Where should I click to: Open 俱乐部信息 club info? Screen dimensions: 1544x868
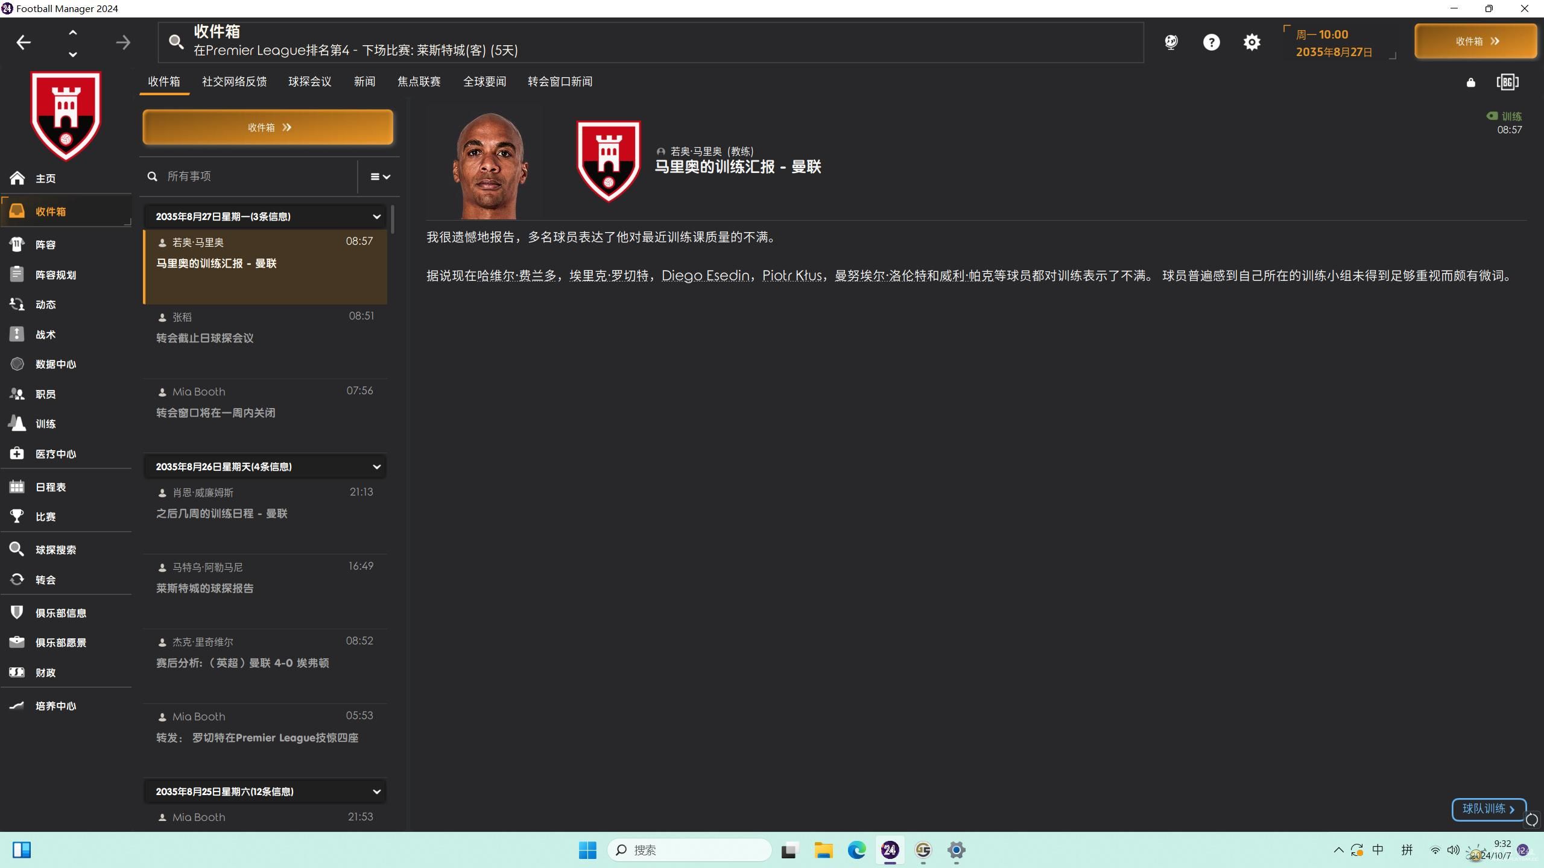[x=66, y=613]
